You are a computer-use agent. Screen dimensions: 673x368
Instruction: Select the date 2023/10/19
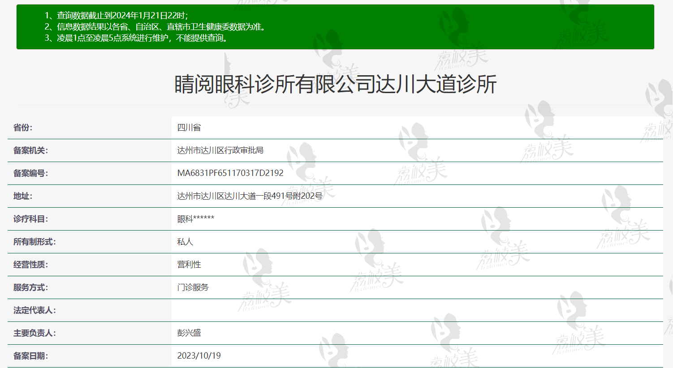[x=199, y=356]
